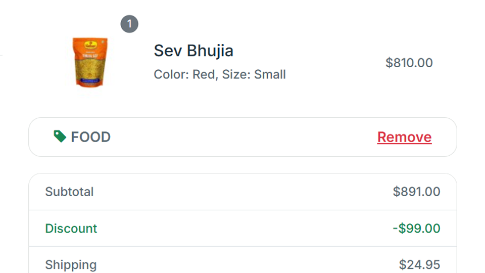
Task: Click the $810.00 item price
Action: pyautogui.click(x=409, y=63)
